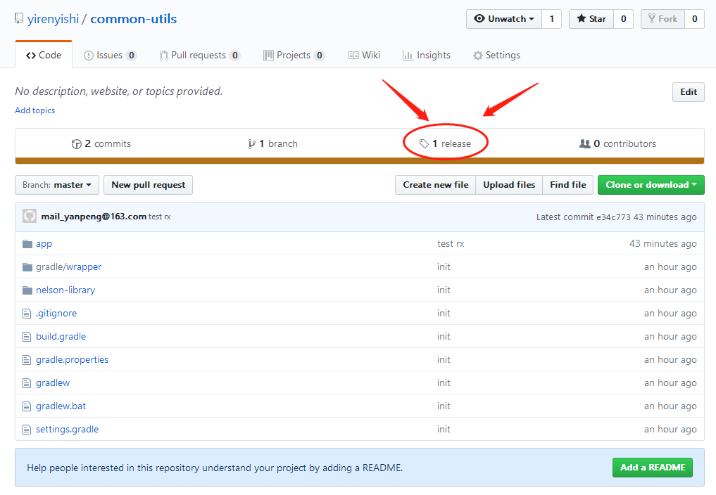Open the Unwatch dropdown
Screen dimensions: 716x495
(x=504, y=19)
